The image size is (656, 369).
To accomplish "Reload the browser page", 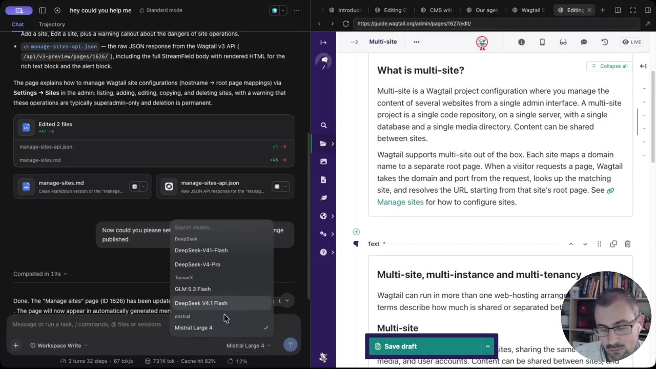I will (x=346, y=24).
